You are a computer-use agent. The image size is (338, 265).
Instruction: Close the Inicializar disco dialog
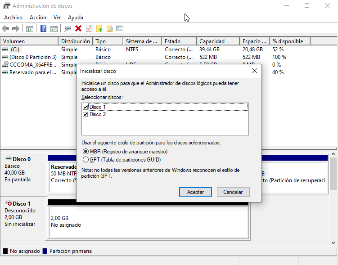254,71
